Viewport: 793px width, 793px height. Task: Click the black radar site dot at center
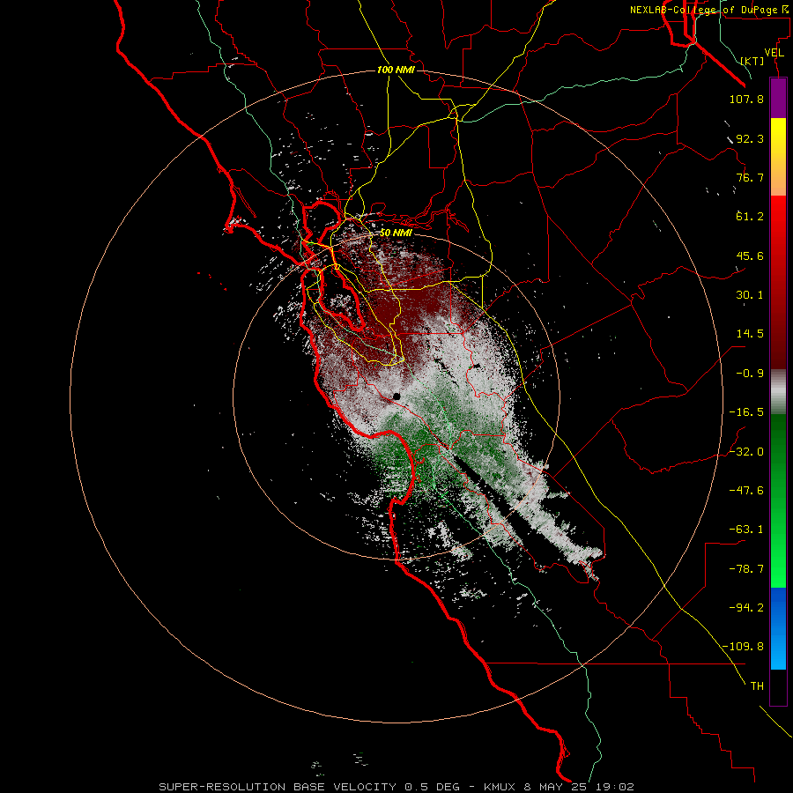396,396
